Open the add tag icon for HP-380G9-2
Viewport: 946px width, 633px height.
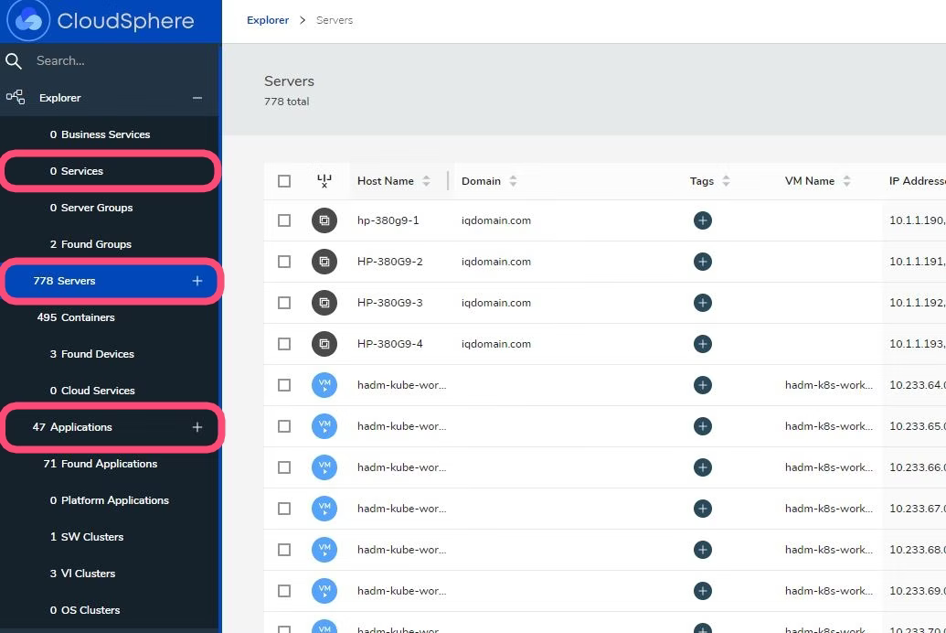pyautogui.click(x=702, y=261)
